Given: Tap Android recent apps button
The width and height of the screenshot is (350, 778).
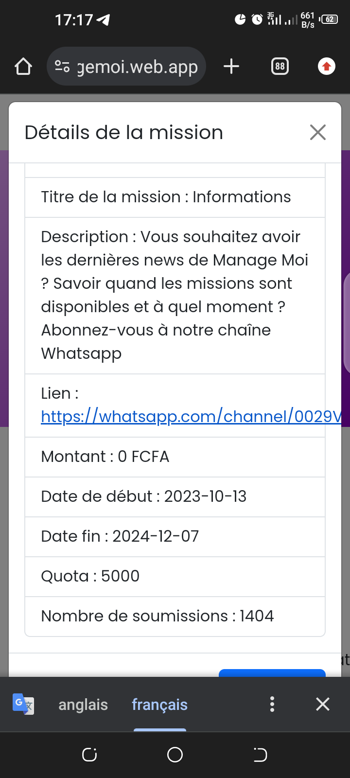Looking at the screenshot, I should [89, 755].
